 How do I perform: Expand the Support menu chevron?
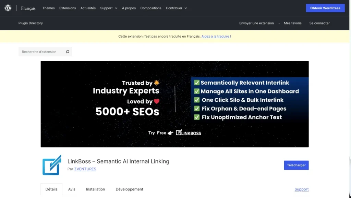pyautogui.click(x=116, y=8)
